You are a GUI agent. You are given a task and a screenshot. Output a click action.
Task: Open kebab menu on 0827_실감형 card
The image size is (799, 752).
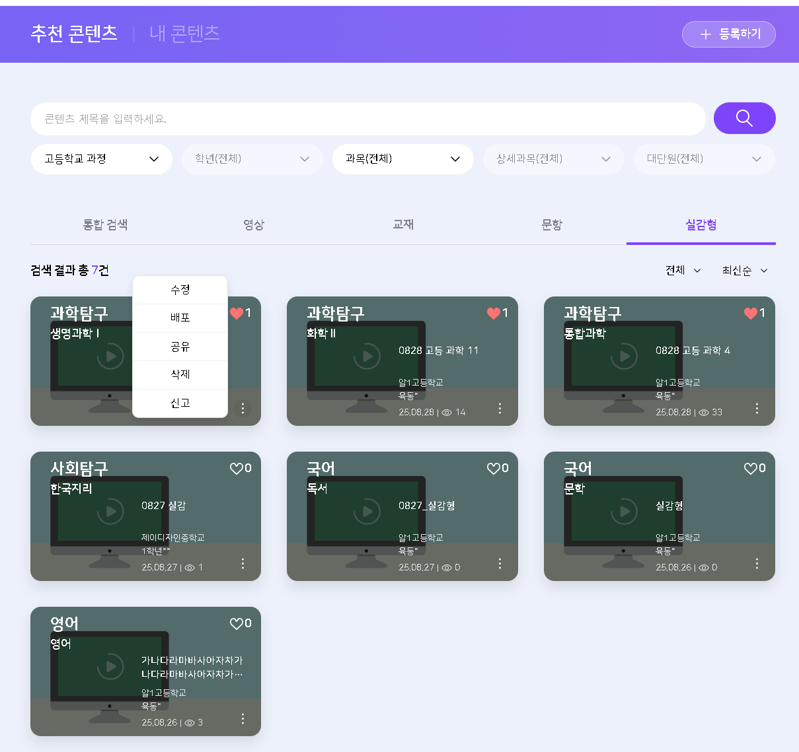click(x=500, y=564)
